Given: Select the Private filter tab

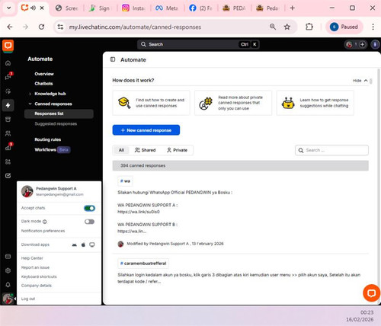Looking at the screenshot, I should tap(177, 150).
